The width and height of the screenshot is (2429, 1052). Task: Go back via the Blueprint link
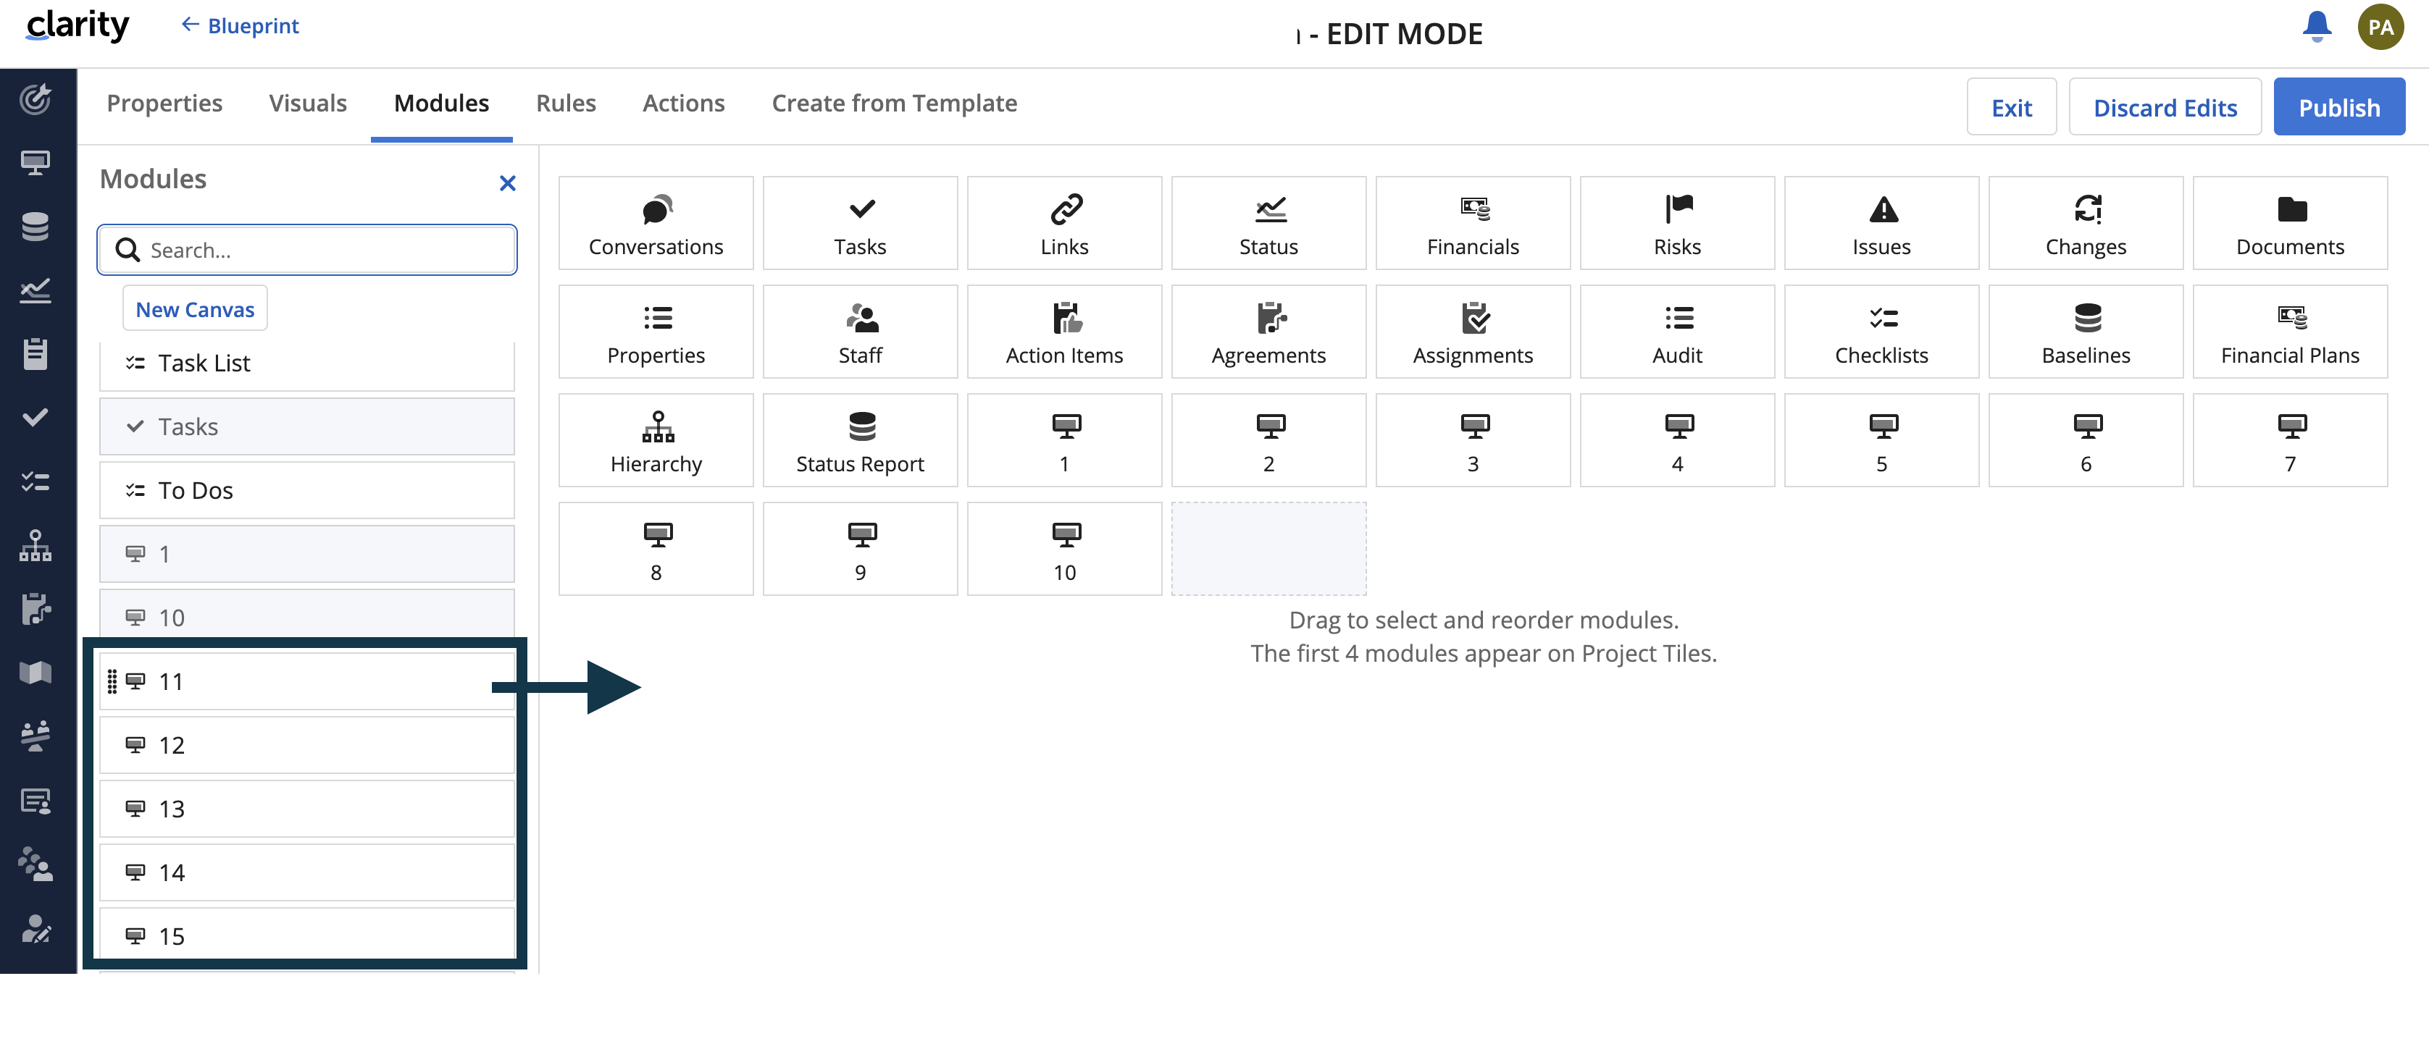point(241,25)
